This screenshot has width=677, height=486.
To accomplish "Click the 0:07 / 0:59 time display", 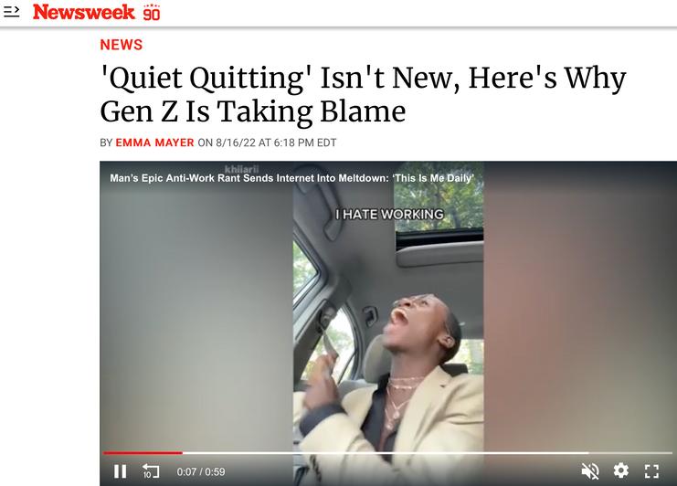I will point(201,471).
